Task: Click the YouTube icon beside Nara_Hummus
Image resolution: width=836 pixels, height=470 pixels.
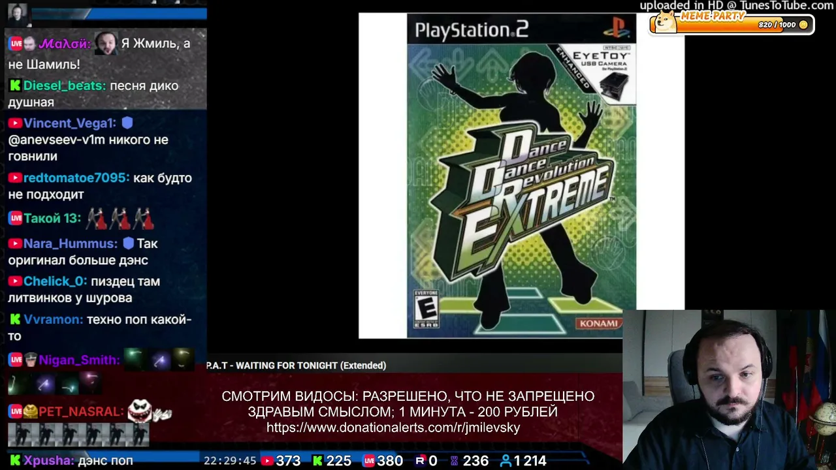Action: pyautogui.click(x=15, y=243)
